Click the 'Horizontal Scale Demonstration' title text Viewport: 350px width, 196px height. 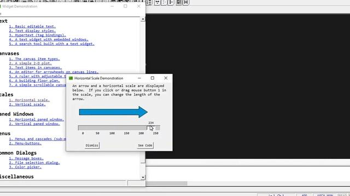coord(98,78)
